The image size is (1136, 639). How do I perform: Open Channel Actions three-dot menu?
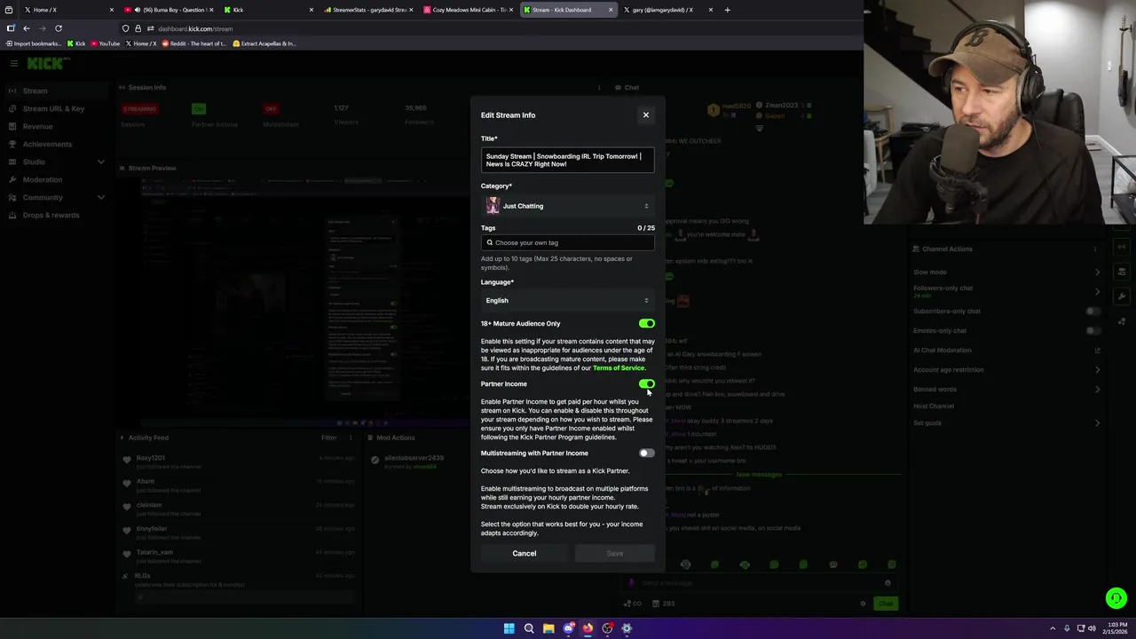tap(1095, 249)
